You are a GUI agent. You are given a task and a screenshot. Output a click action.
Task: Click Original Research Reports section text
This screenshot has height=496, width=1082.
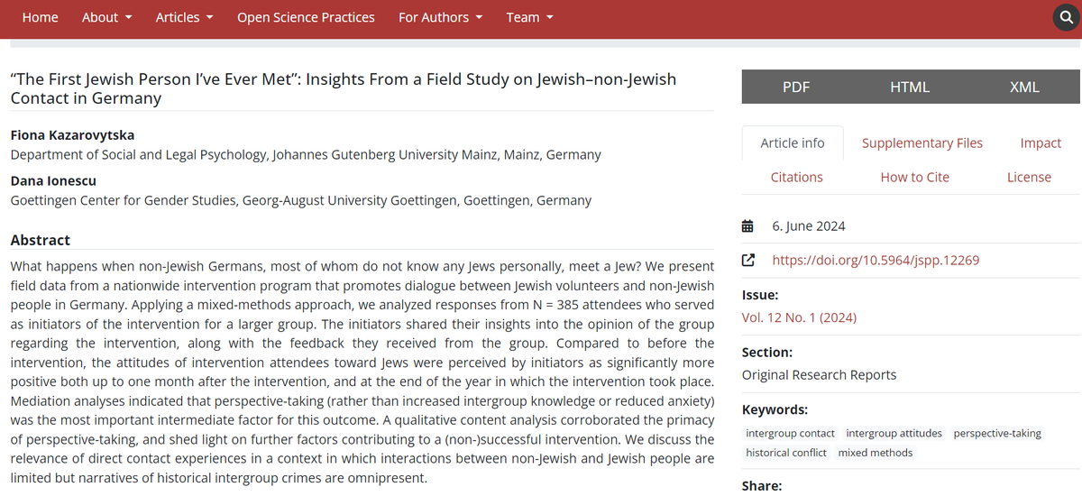(x=819, y=374)
